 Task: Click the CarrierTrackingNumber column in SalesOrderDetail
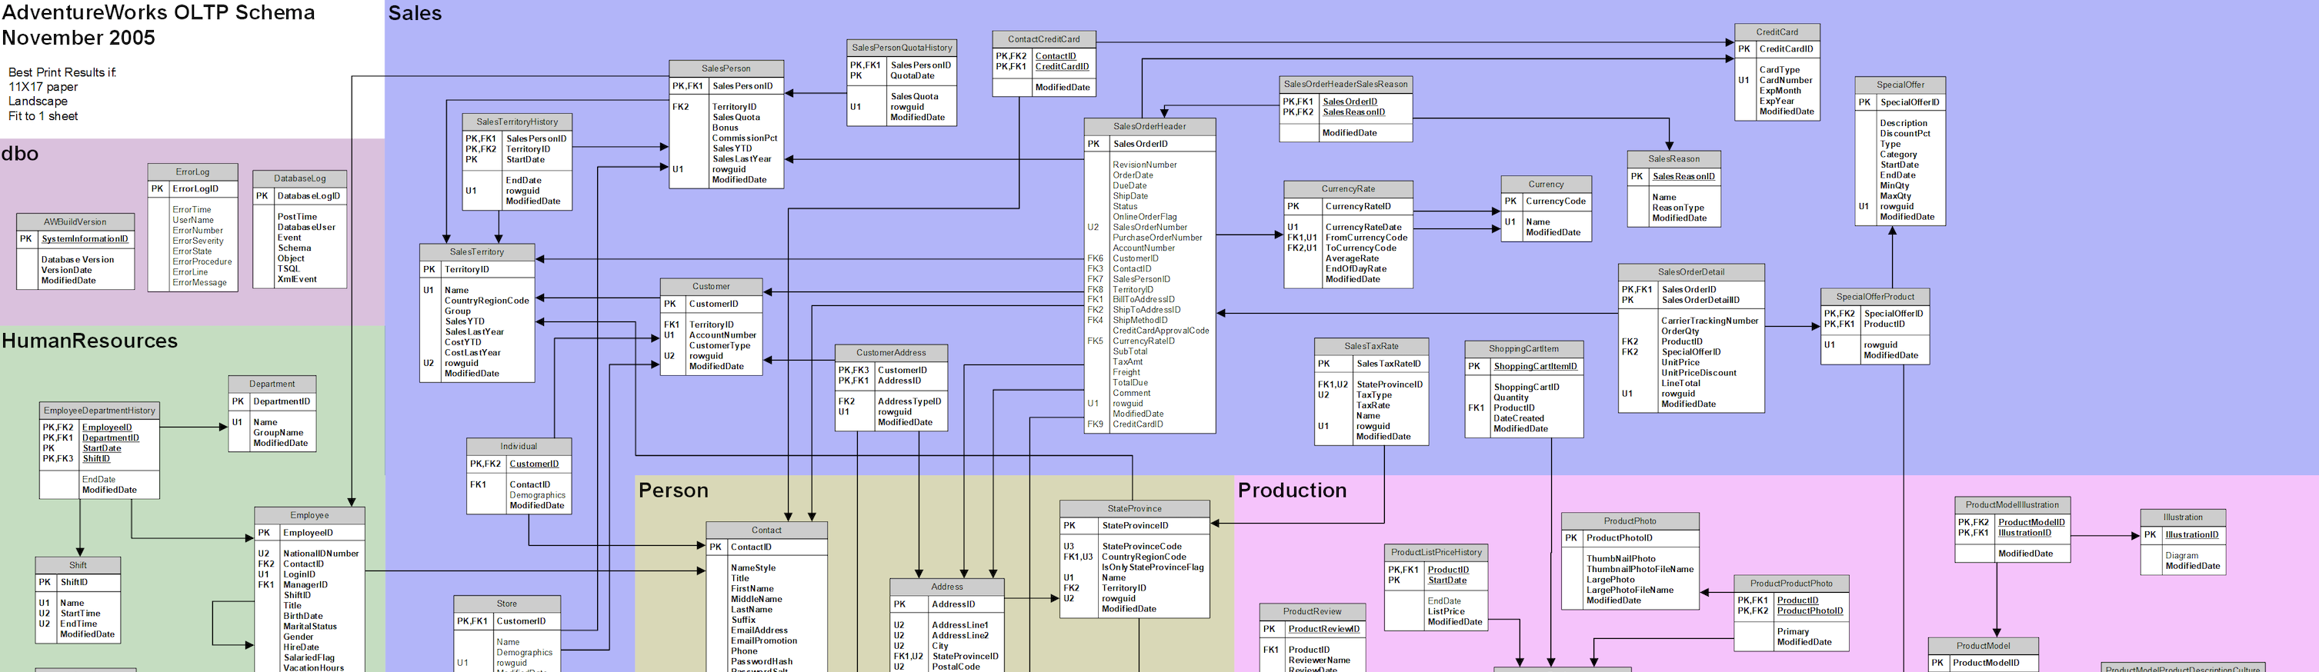tap(1710, 321)
